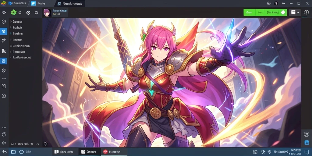Click the square window icon in the bottom bar
Viewport: 312px width, 156px height.
click(13, 152)
